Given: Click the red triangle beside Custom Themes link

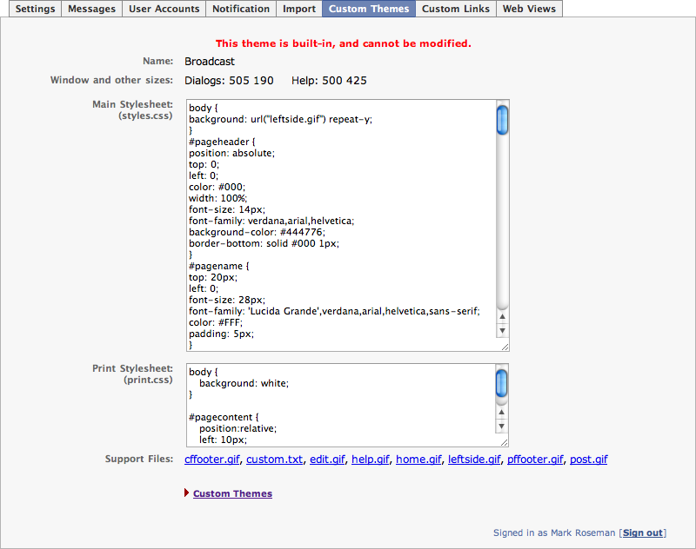Looking at the screenshot, I should [x=187, y=493].
